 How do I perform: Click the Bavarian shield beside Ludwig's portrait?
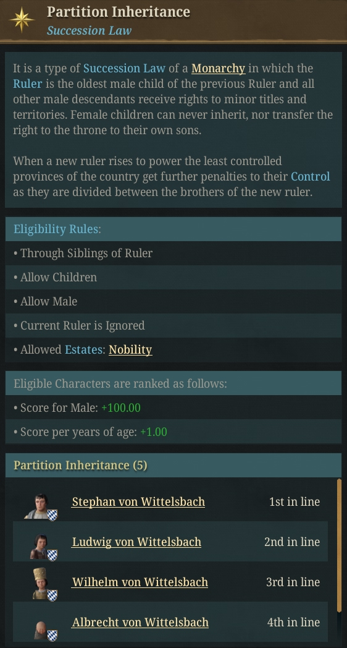click(52, 555)
